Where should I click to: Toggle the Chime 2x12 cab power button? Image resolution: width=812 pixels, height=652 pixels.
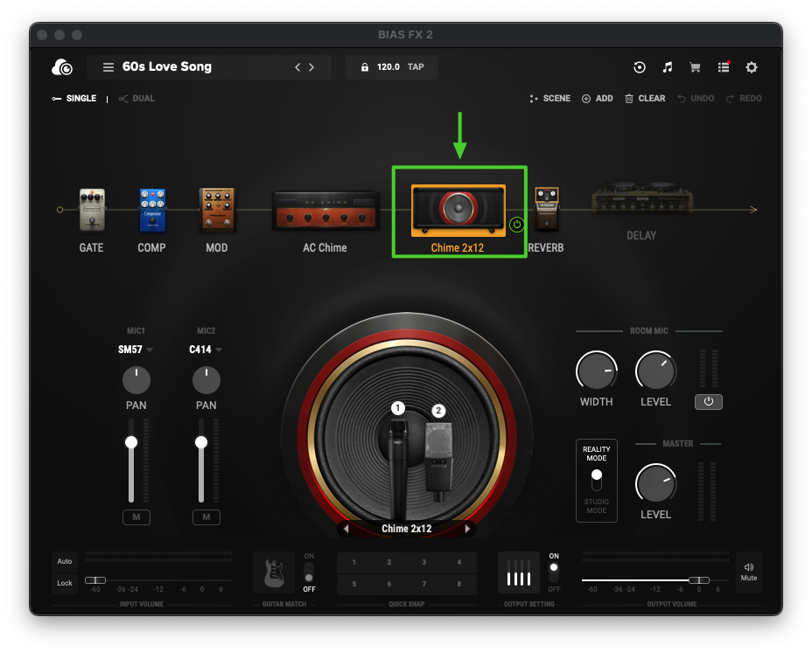click(516, 225)
